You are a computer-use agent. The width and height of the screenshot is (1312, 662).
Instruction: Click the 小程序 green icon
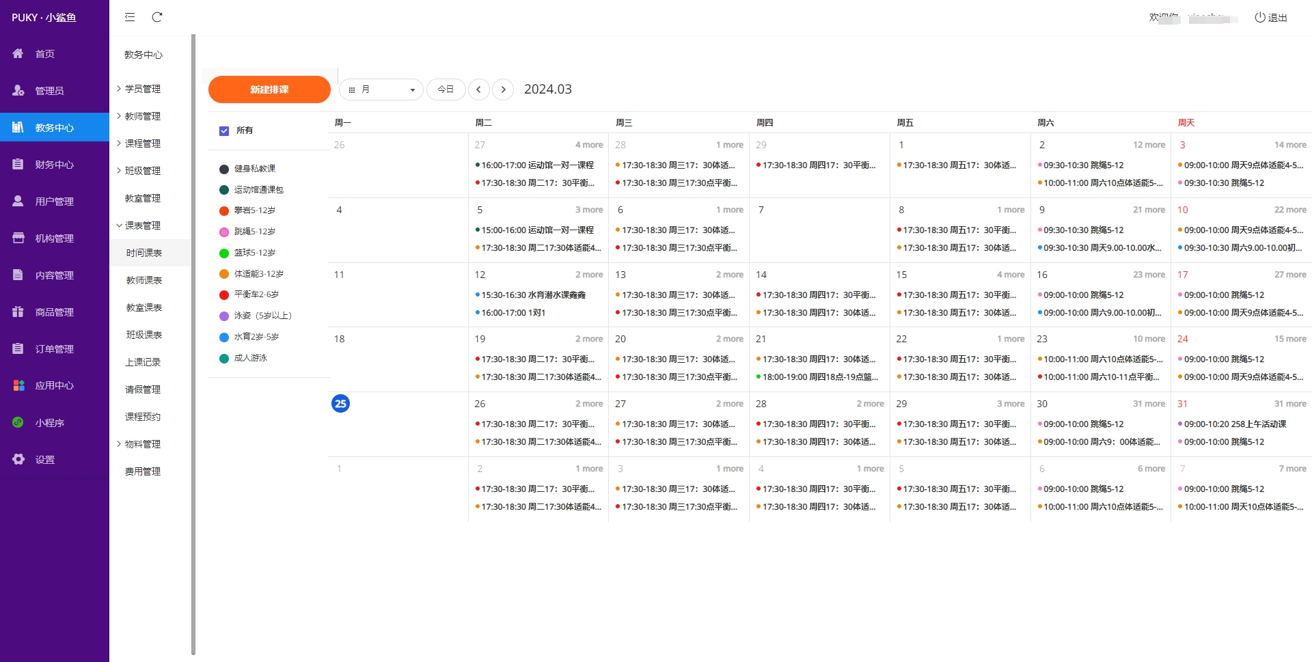pos(18,422)
